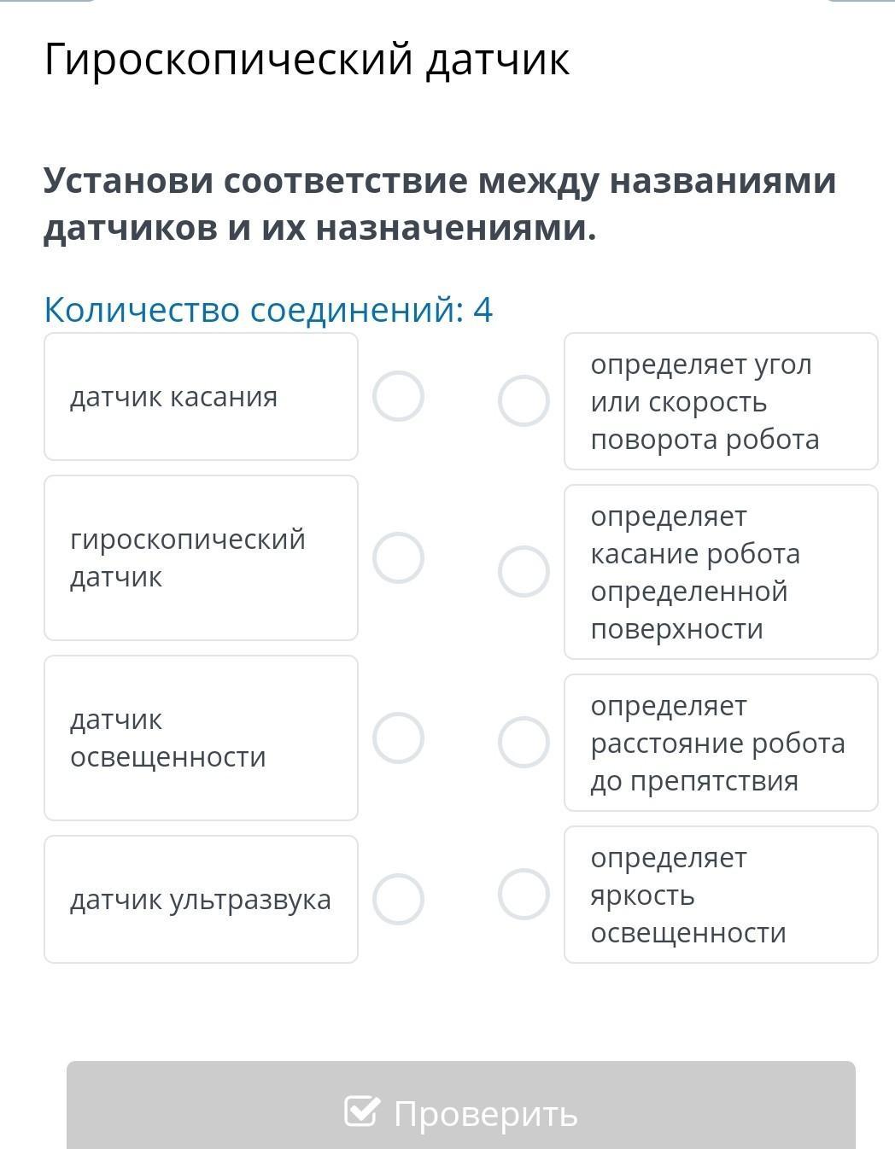Image resolution: width=895 pixels, height=1149 pixels.
Task: Select the circle beside определяет касание робота
Action: [524, 572]
